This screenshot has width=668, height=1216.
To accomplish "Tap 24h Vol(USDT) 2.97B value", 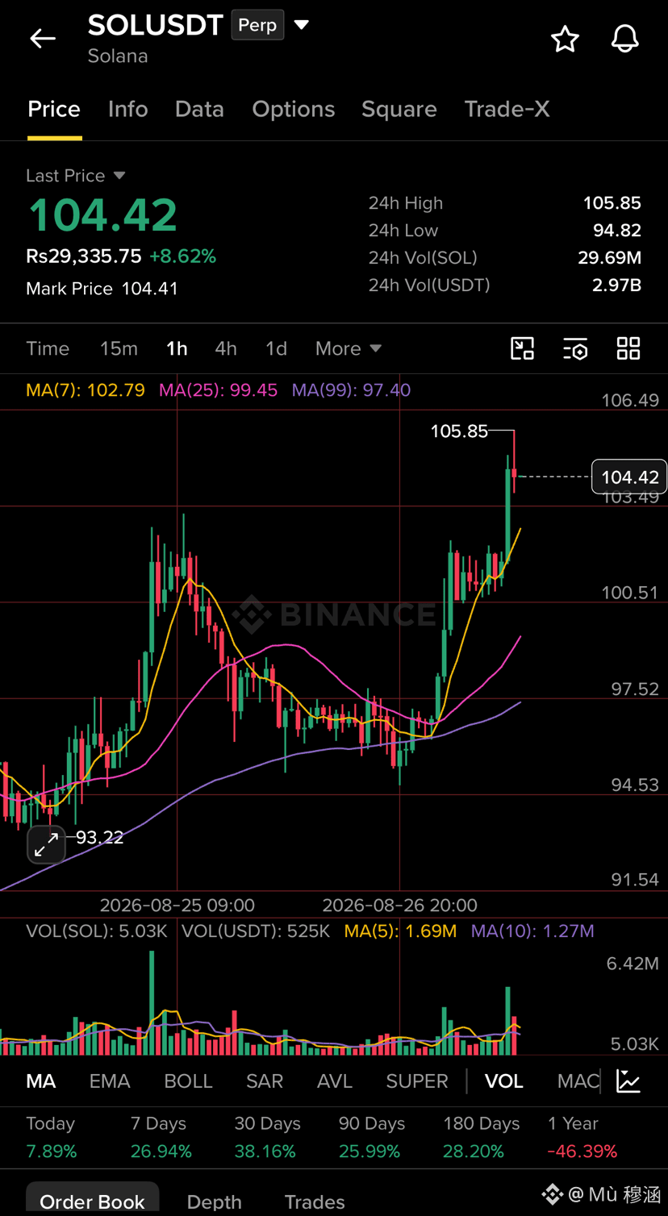I will point(617,285).
